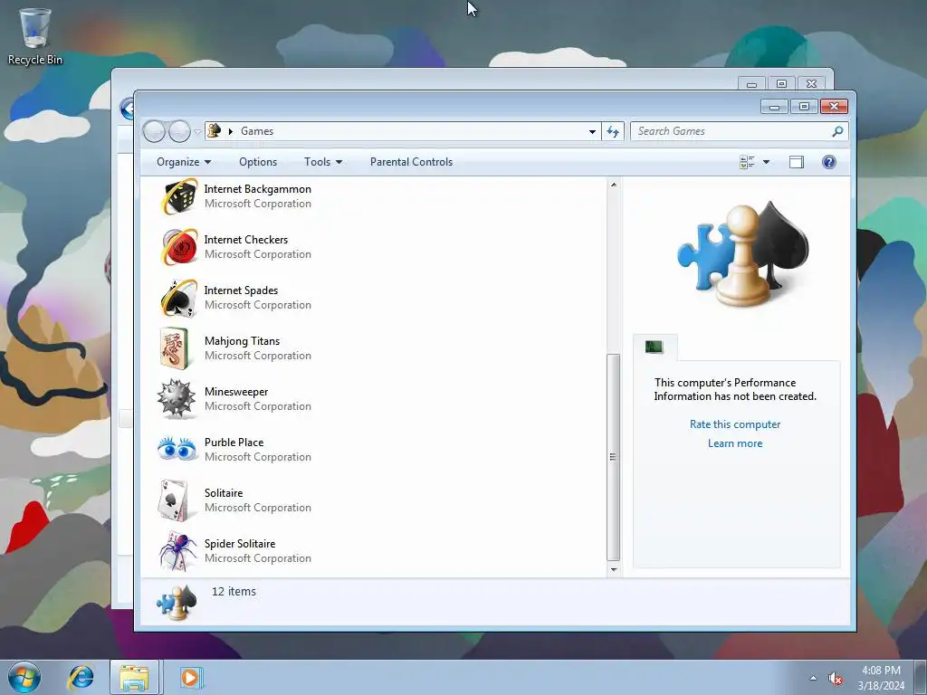Open Windows Explorer from the taskbar
Screen dimensions: 927x695
[135, 677]
